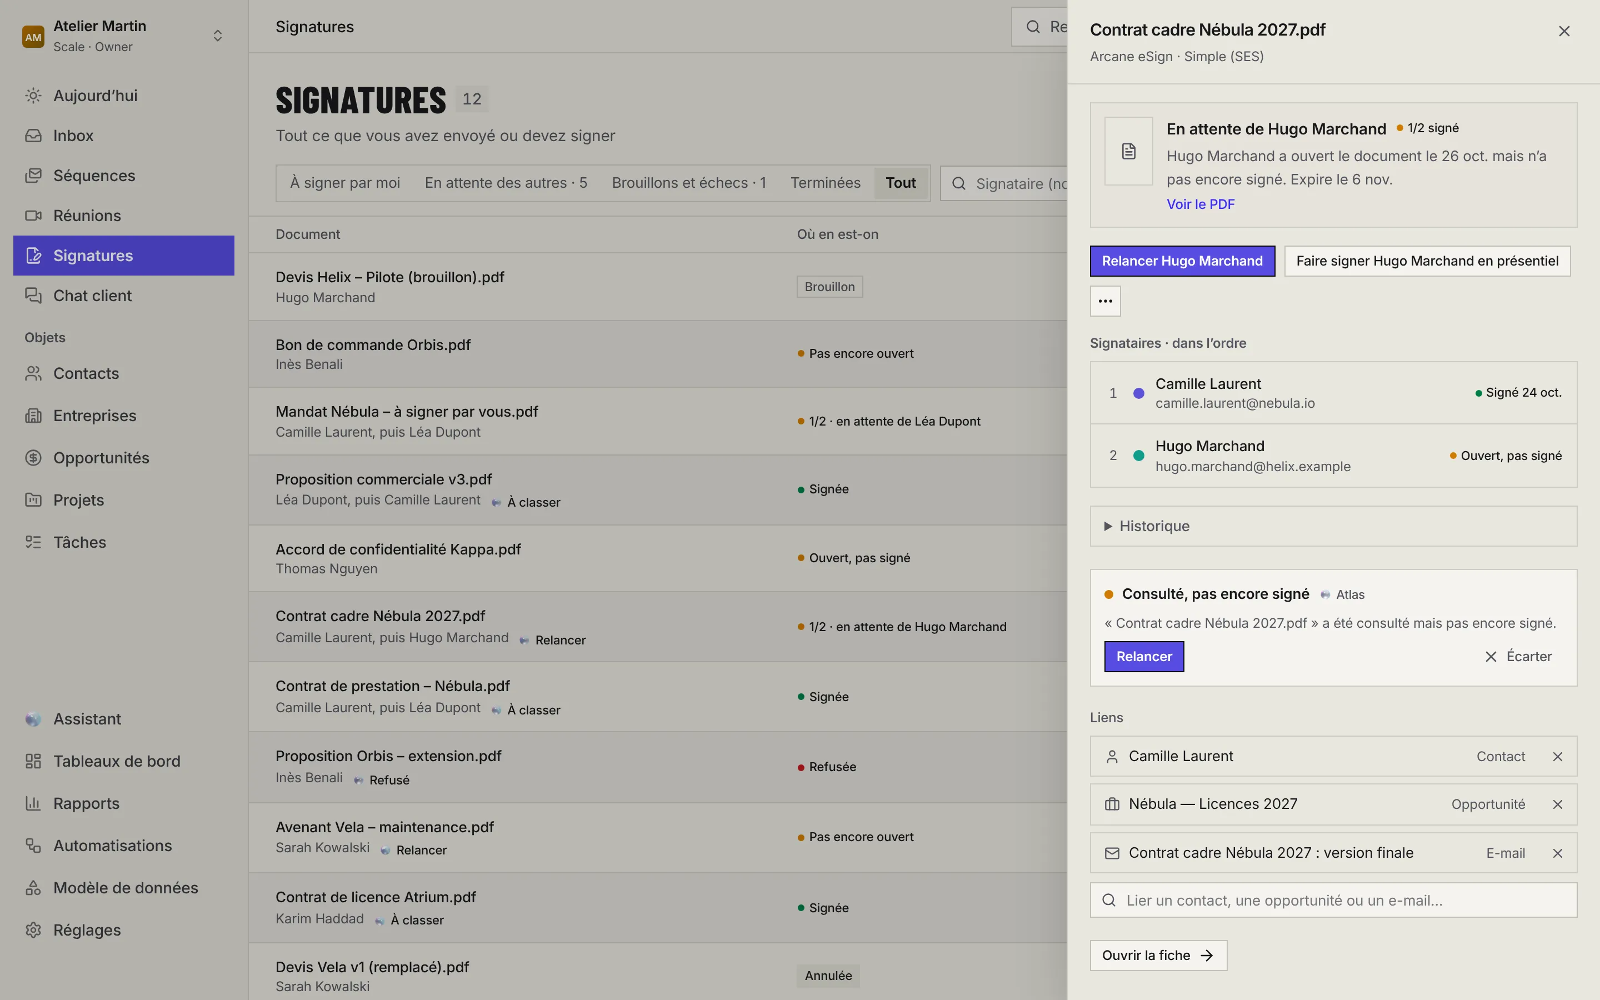
Task: Click Ouvrir la fiche arrow button
Action: tap(1158, 956)
